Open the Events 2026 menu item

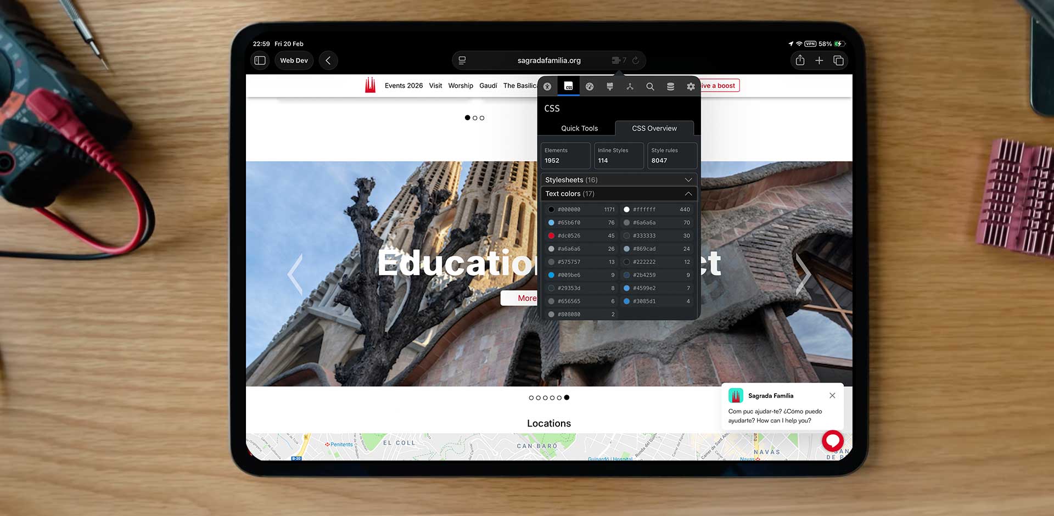(x=403, y=86)
